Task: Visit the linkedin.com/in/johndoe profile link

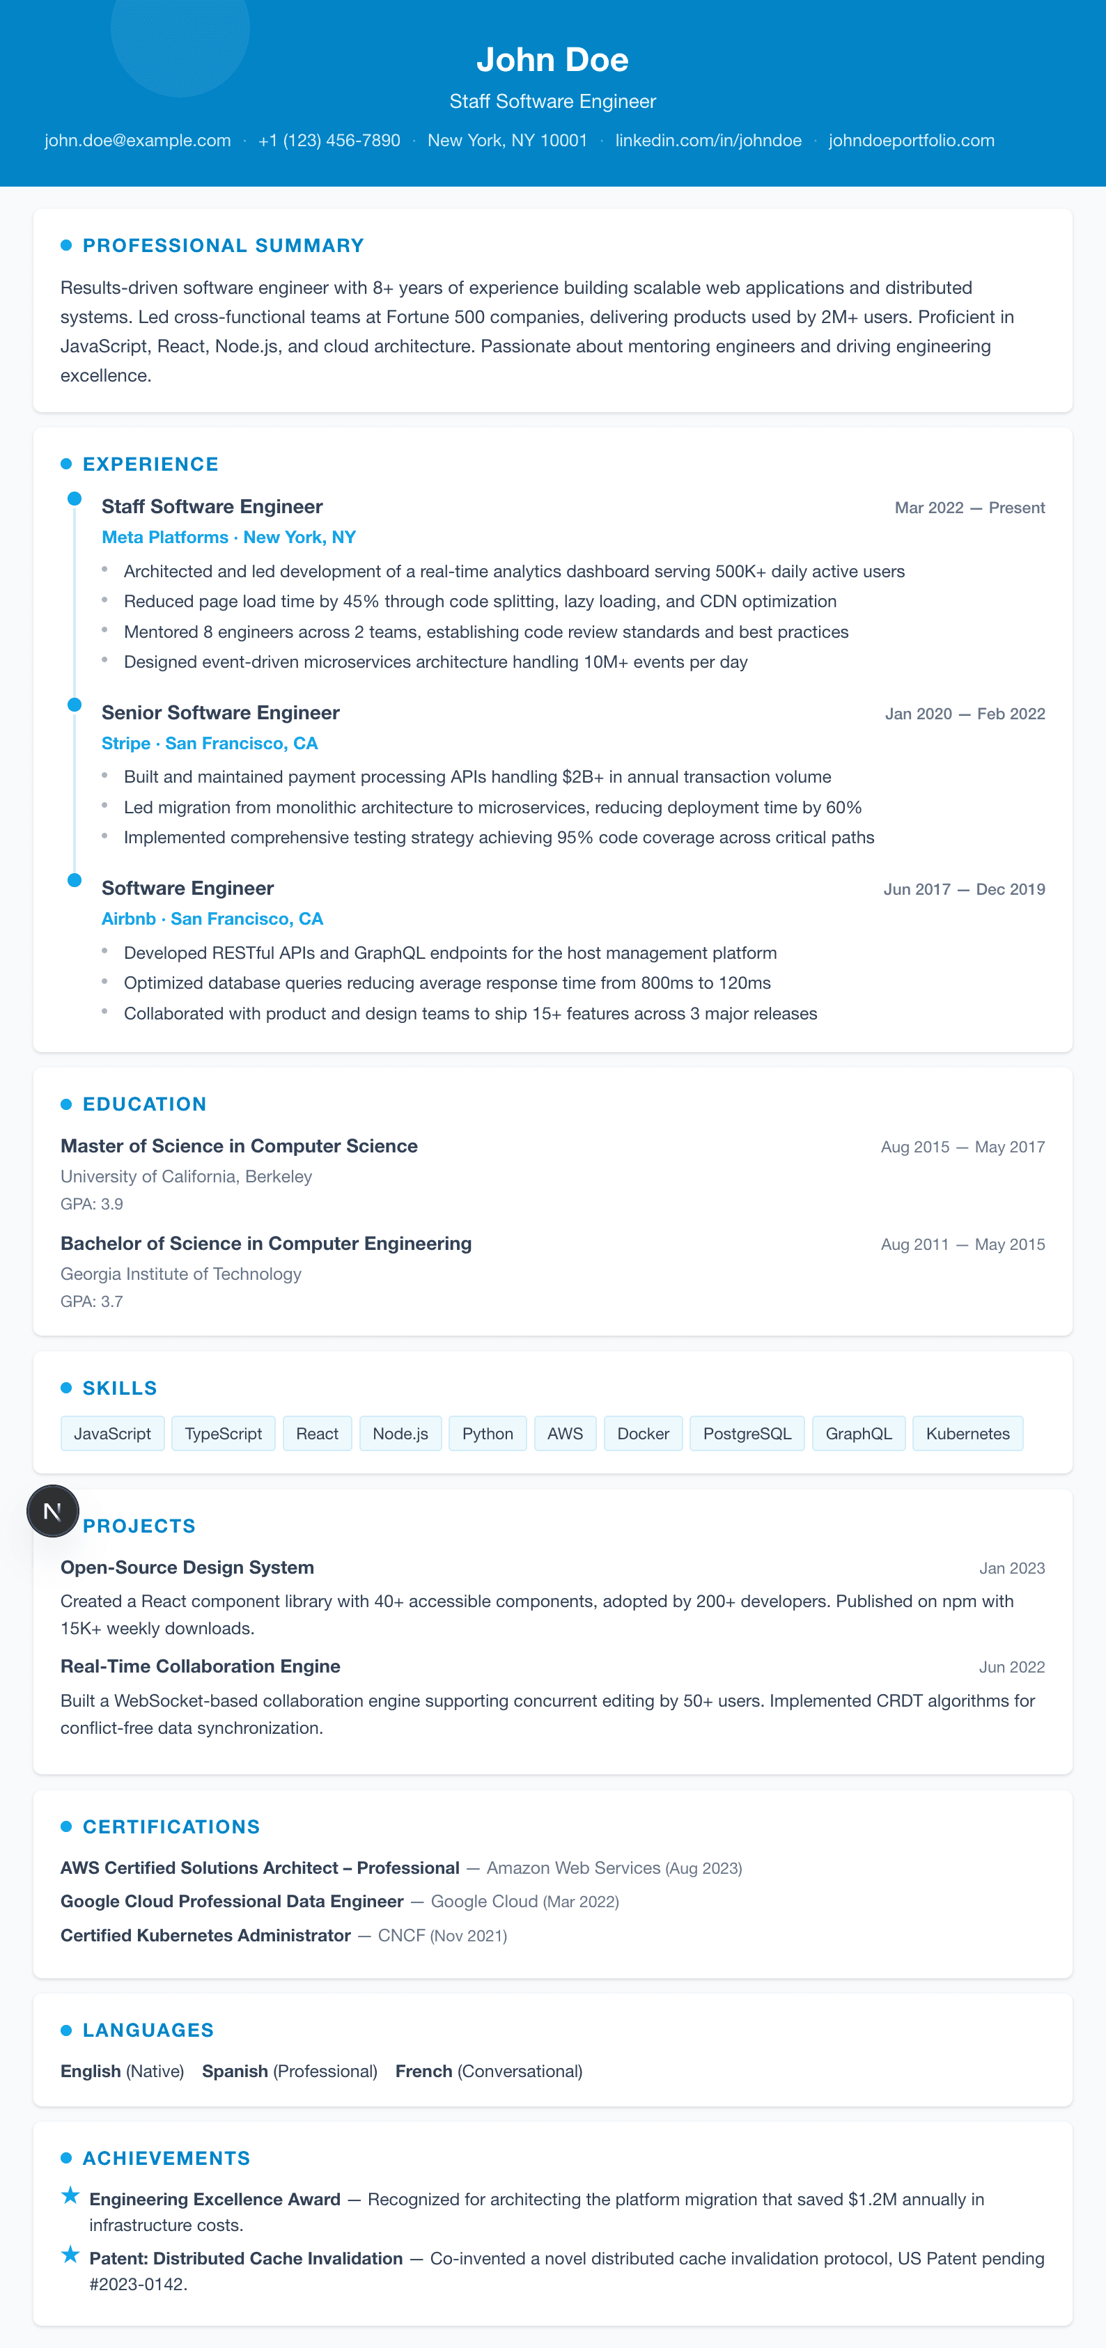Action: 708,141
